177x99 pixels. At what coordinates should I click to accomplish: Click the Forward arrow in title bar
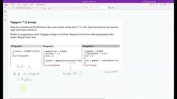click(9, 1)
